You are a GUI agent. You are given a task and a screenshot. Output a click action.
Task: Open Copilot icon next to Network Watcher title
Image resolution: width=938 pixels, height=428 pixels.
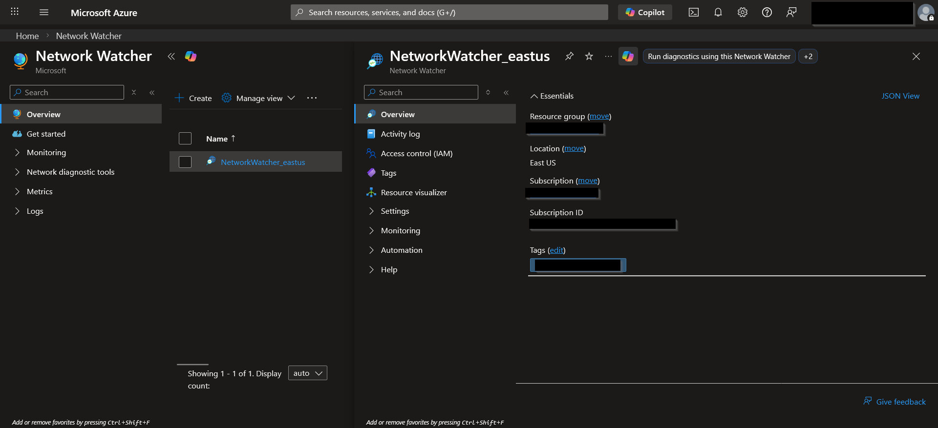(191, 56)
